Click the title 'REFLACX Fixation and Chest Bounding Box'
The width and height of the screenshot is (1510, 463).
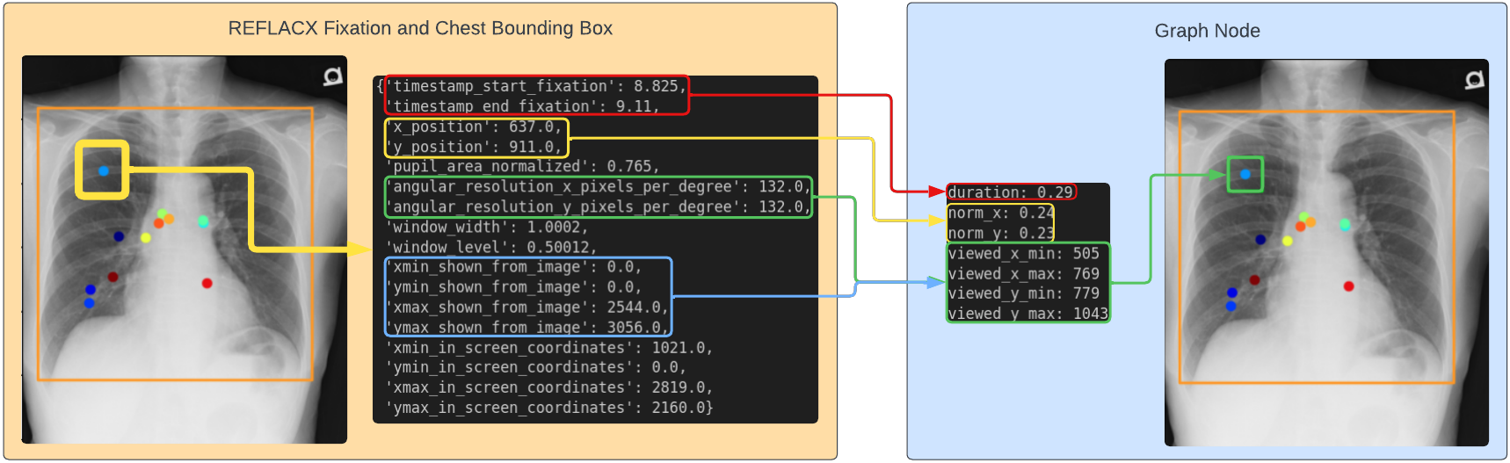(420, 28)
